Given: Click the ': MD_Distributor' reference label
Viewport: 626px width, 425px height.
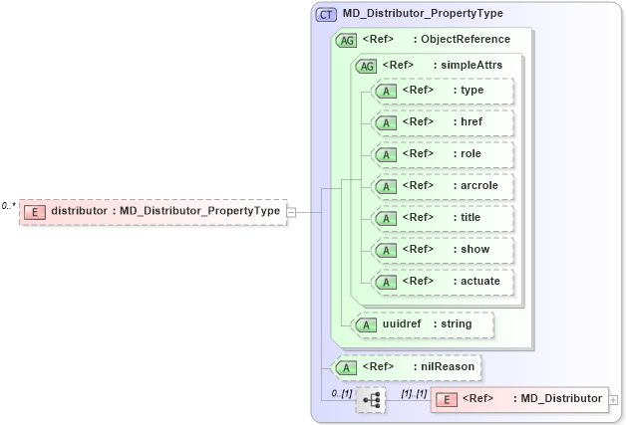Looking at the screenshot, I should coord(558,398).
